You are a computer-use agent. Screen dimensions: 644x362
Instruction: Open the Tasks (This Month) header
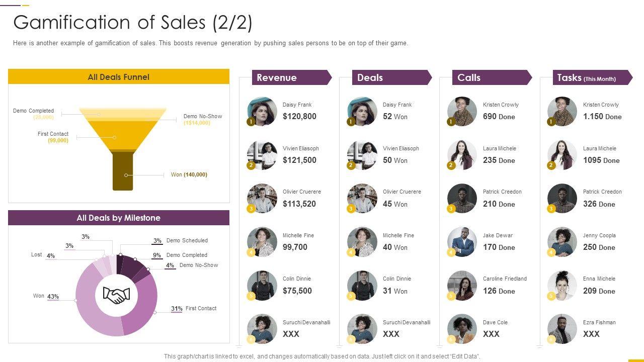591,77
